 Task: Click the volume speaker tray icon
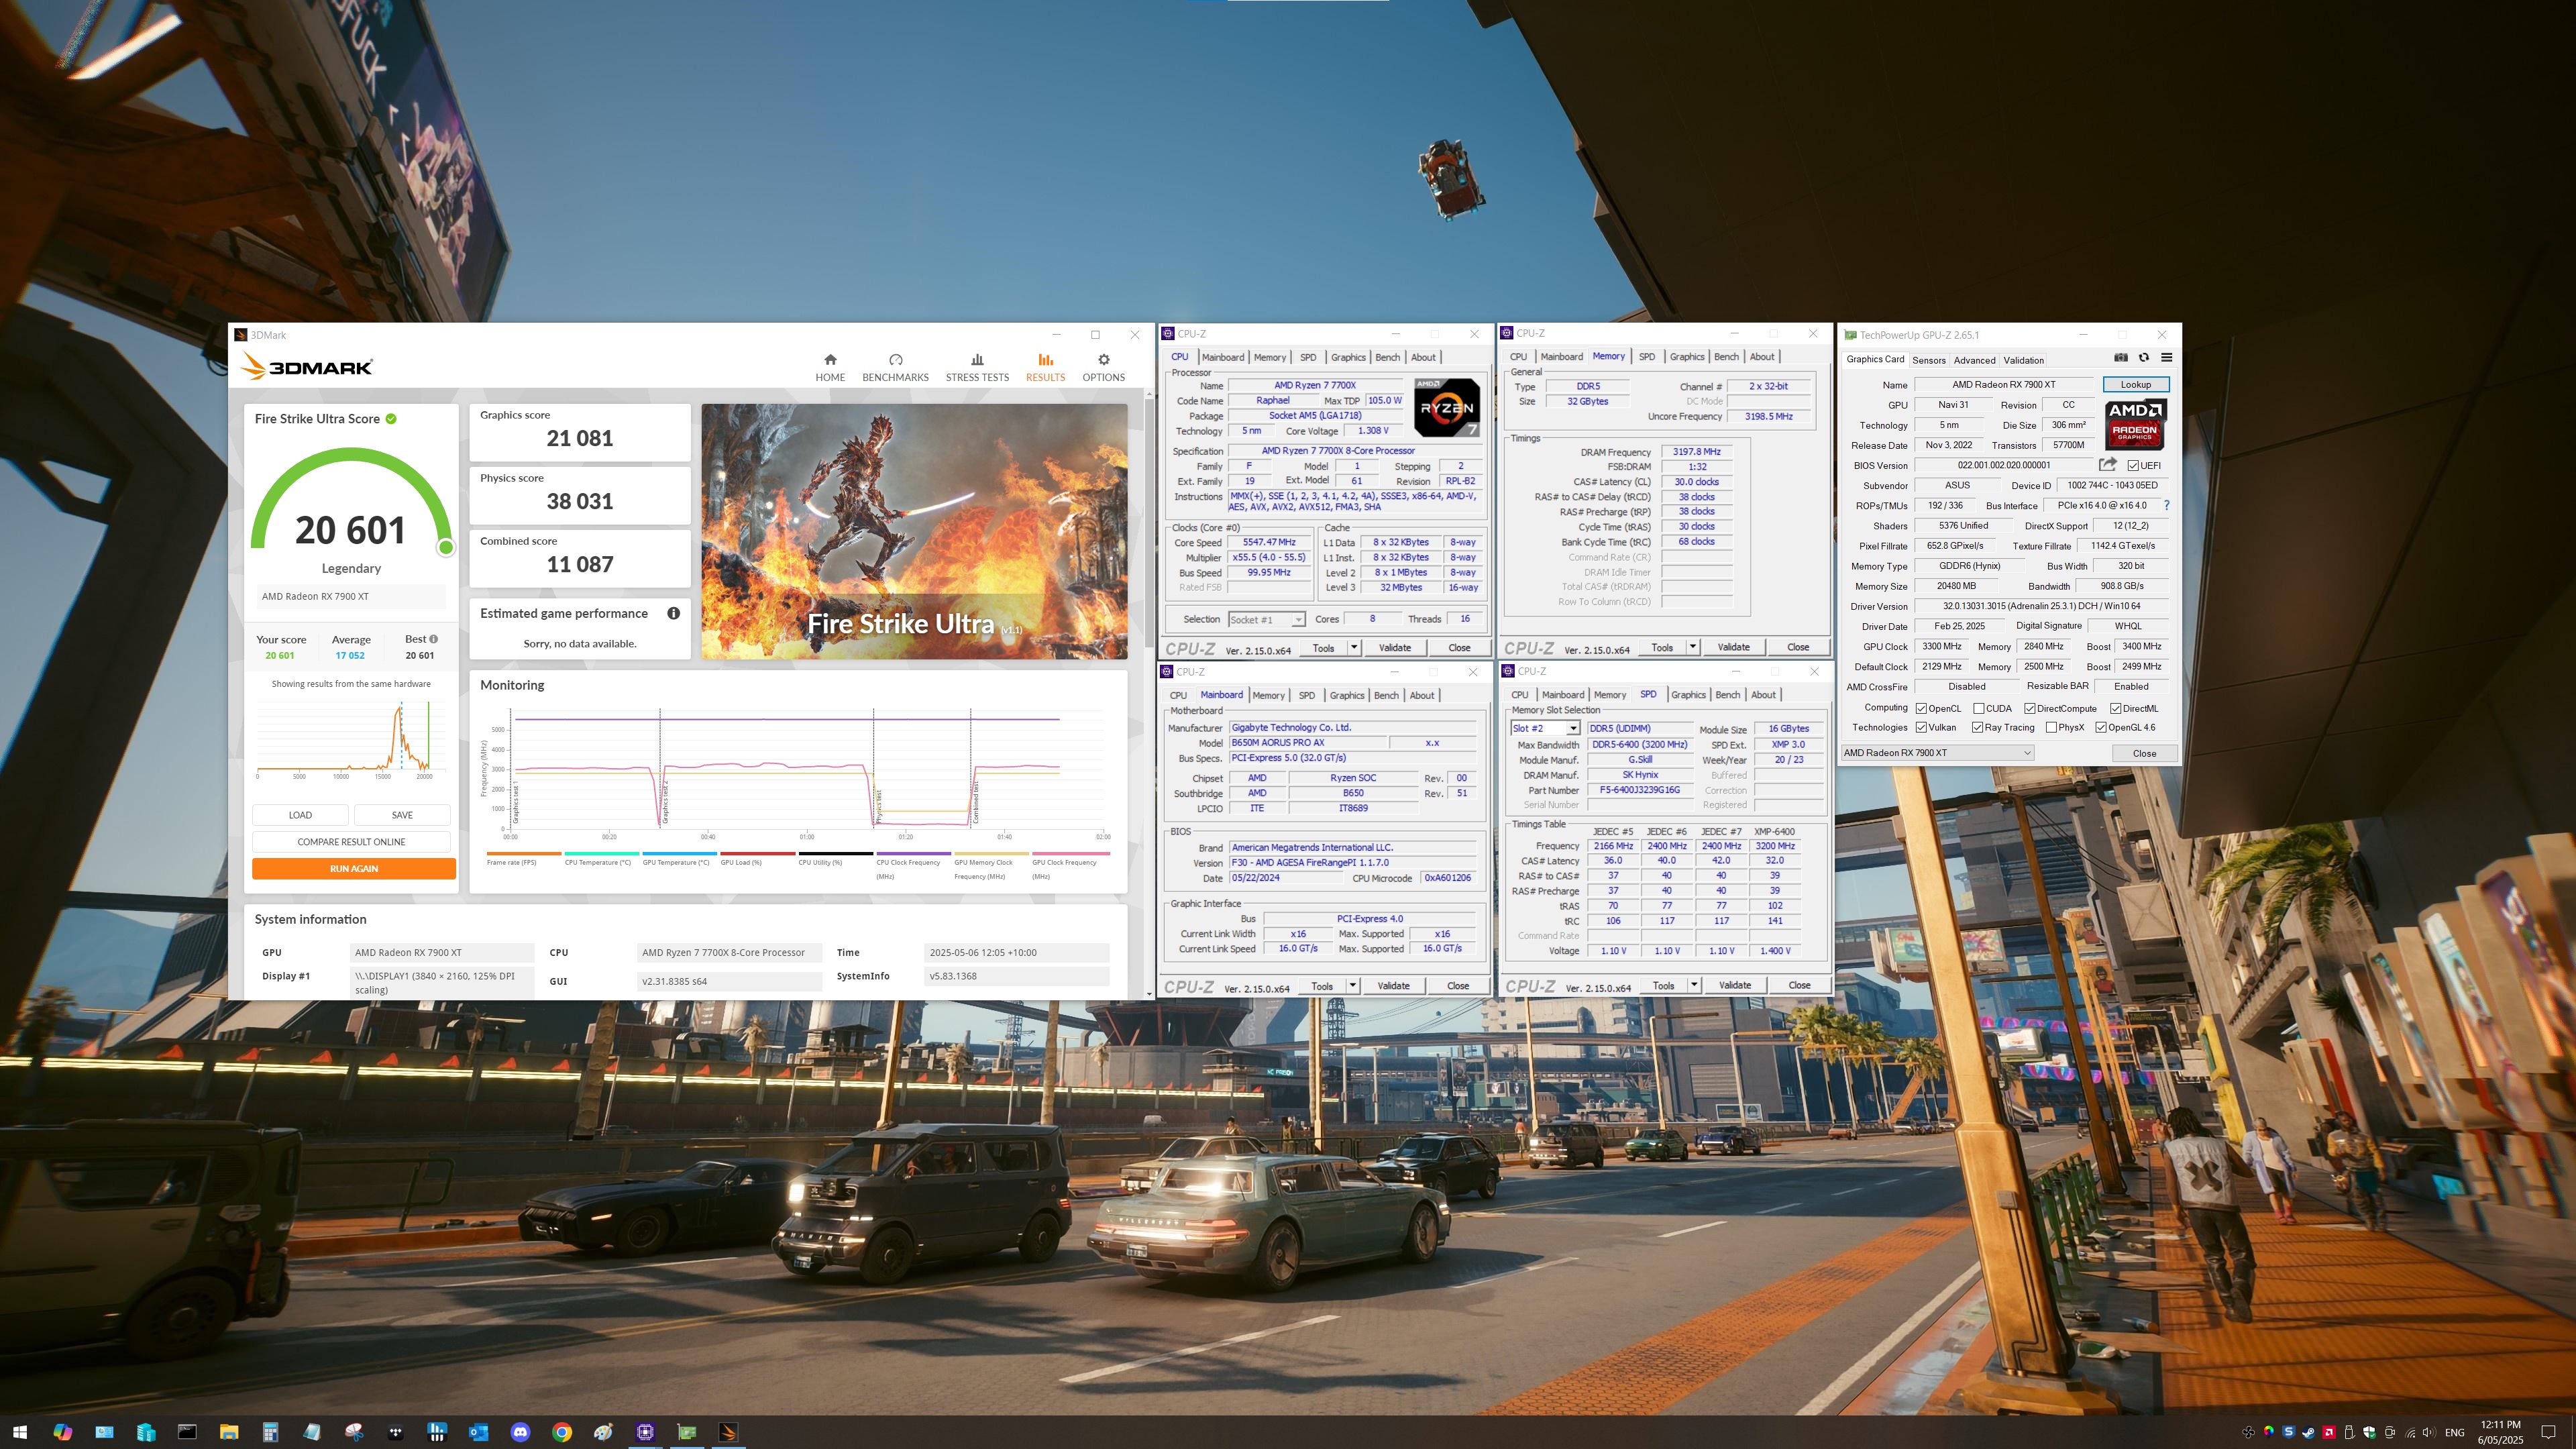[2430, 1432]
